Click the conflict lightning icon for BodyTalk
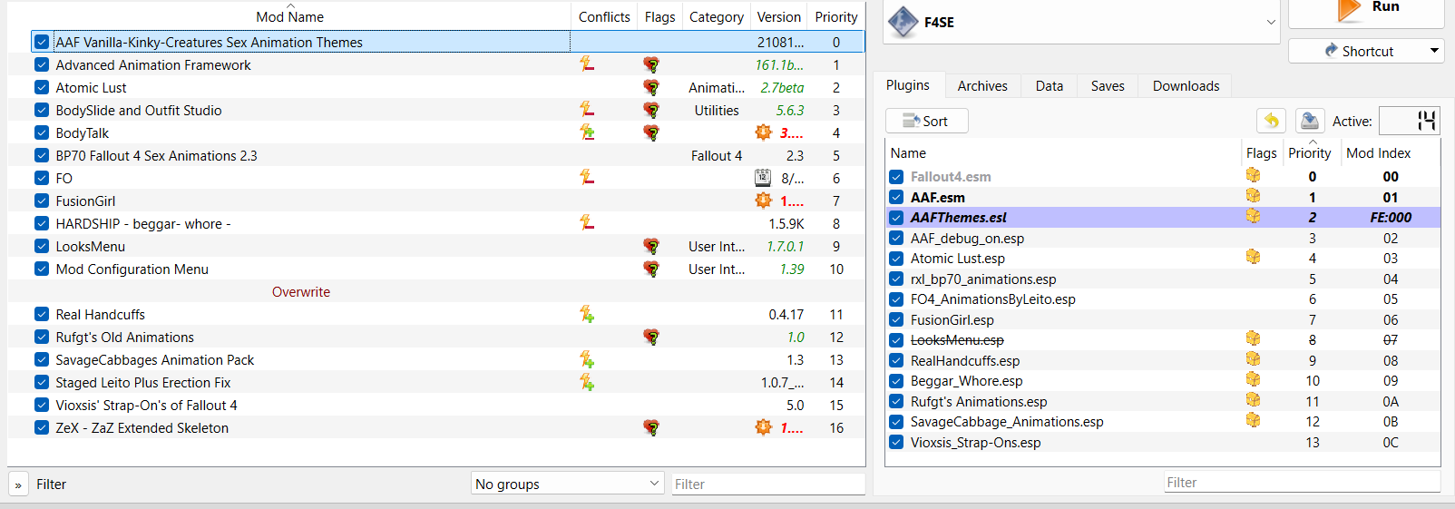 587,132
